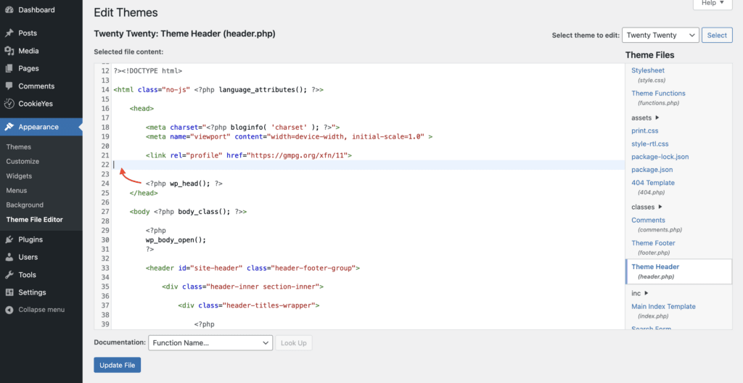
Task: Open the Settings menu
Action: [x=32, y=292]
